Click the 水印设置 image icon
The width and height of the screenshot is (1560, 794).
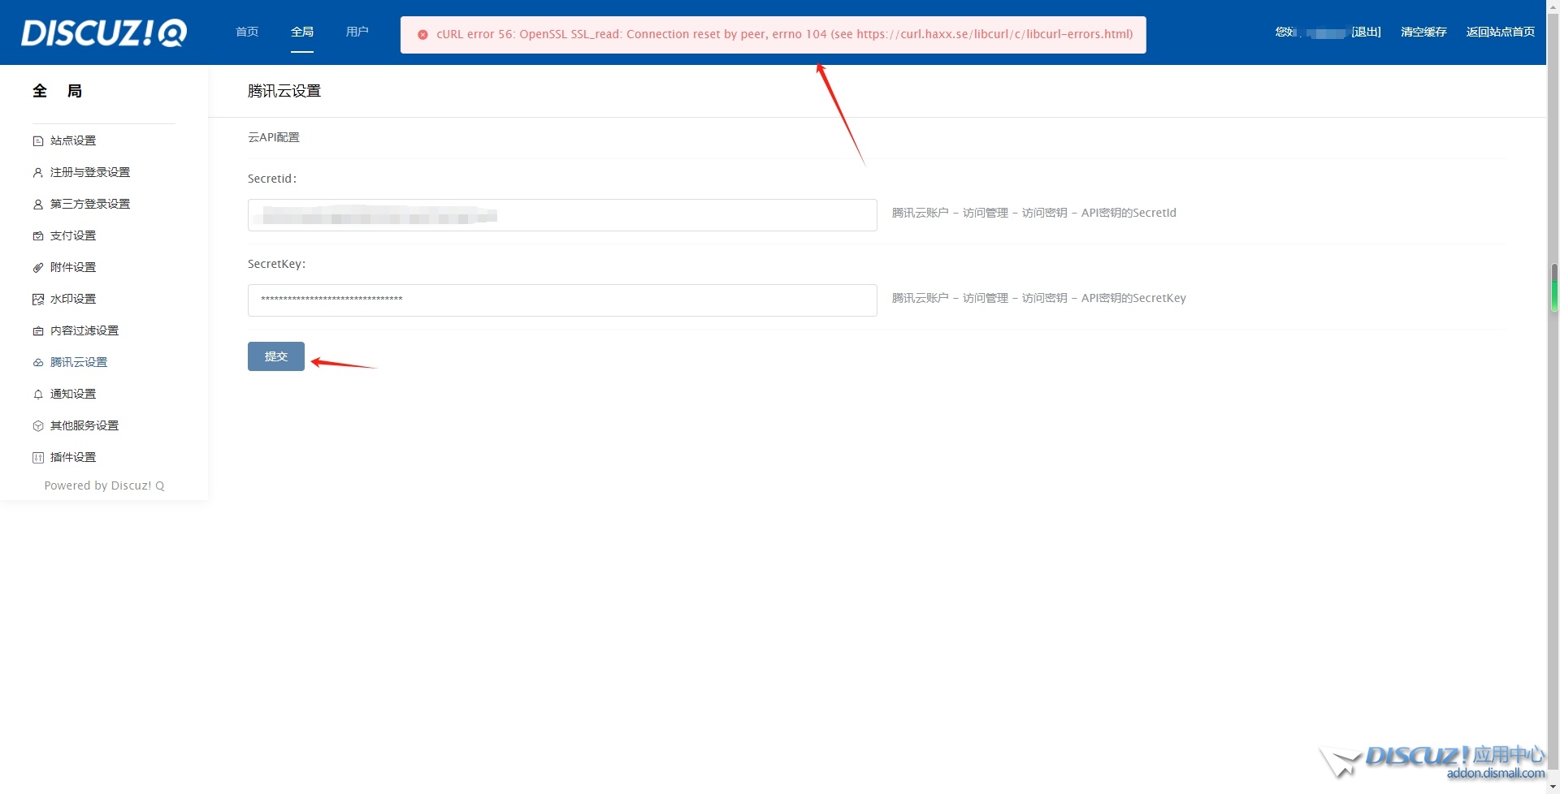[37, 300]
